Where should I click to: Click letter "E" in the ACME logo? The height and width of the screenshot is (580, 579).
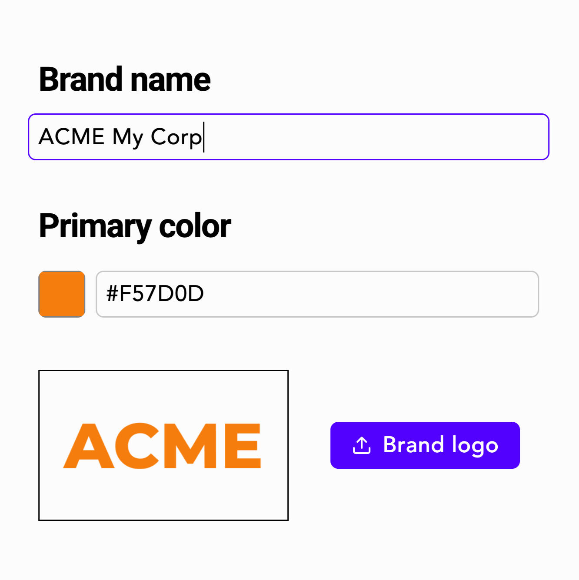click(242, 446)
